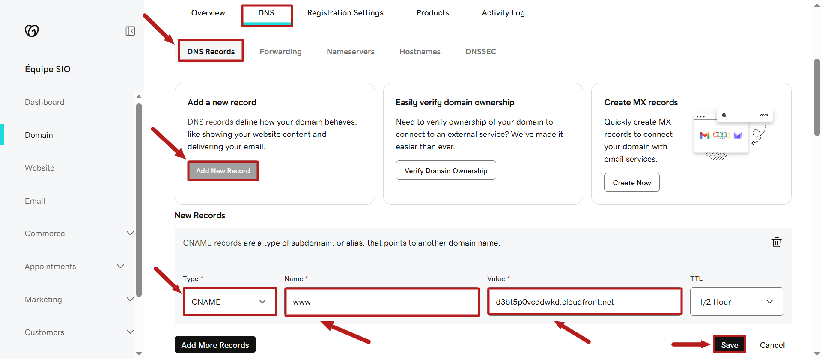Click the GoDaddy logo icon
Viewport: 822px width, 359px height.
pyautogui.click(x=32, y=31)
